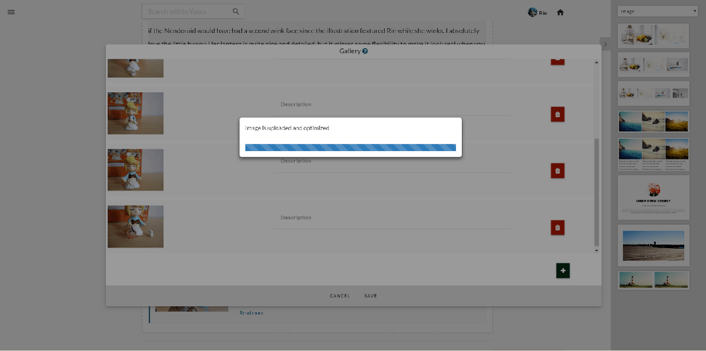Choose the two-image layout template
Screen dimensions: 706x351
[x=653, y=35]
